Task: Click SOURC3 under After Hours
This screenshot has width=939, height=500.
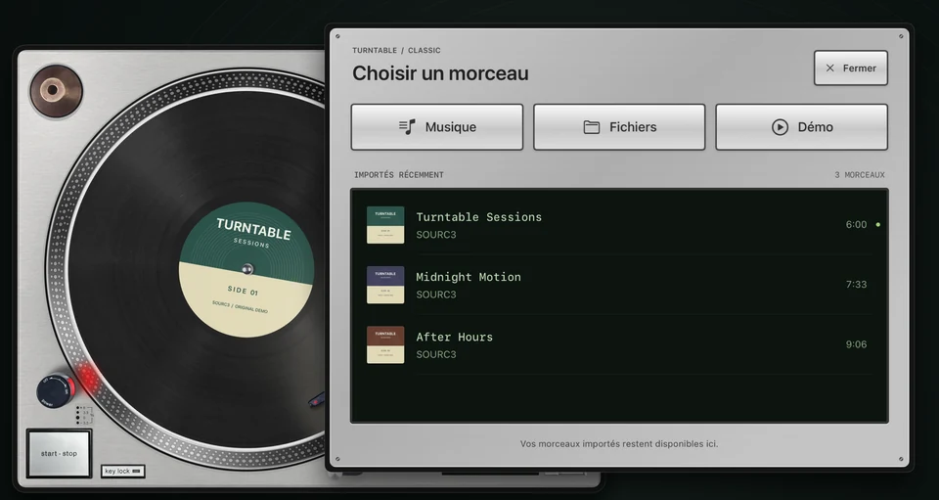Action: pyautogui.click(x=436, y=354)
